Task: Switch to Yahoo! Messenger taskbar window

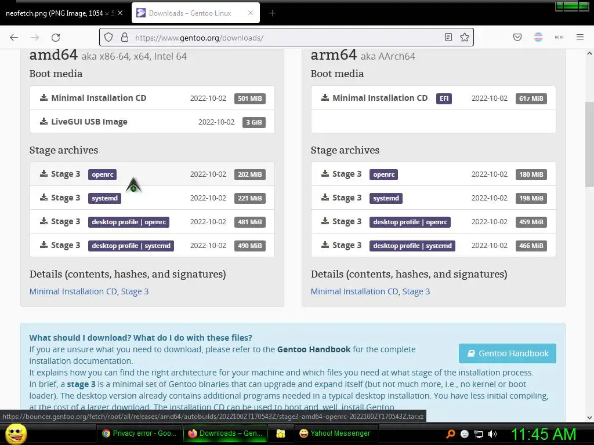Action: click(335, 433)
